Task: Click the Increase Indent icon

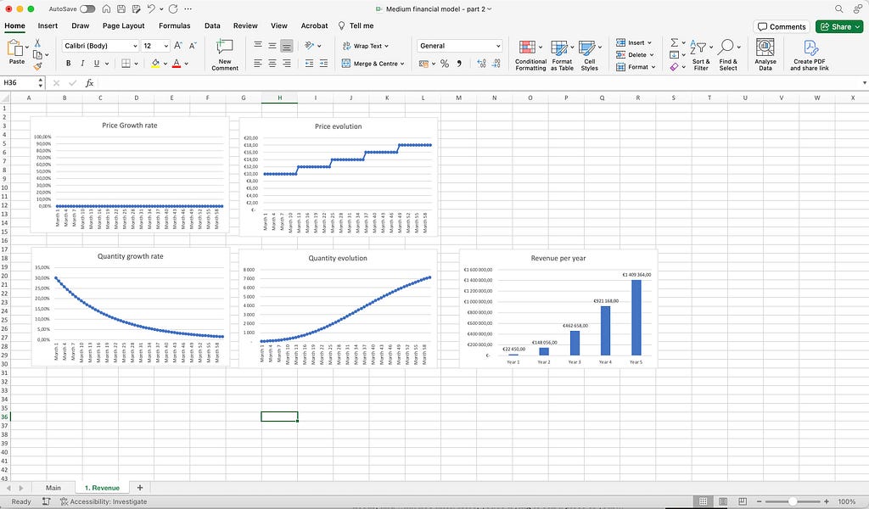Action: 323,64
